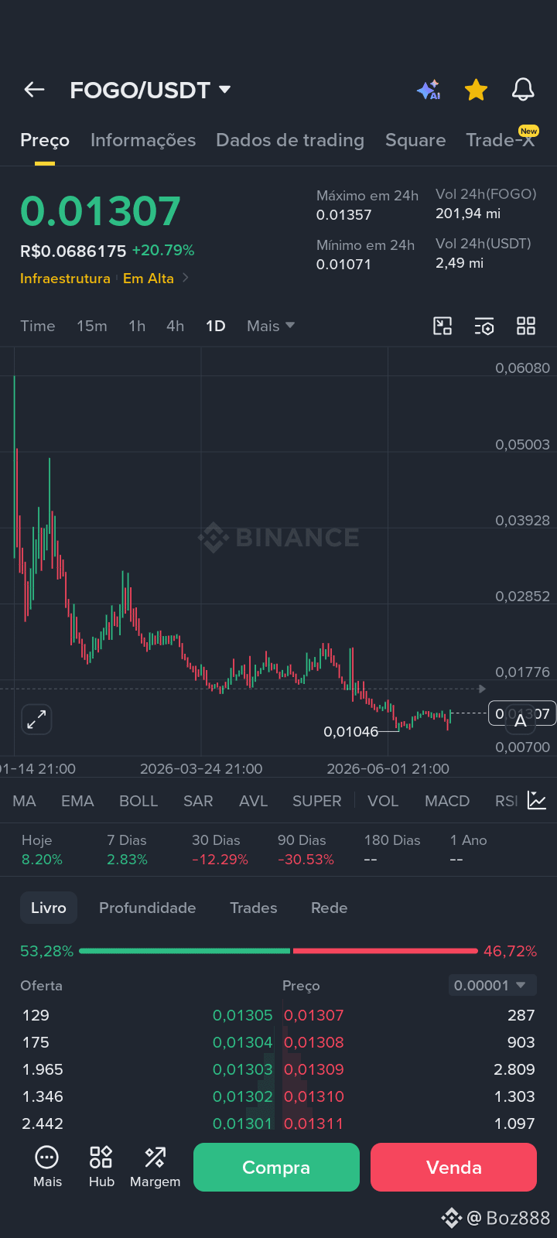Enable the MACD indicator
The image size is (557, 1238).
click(447, 801)
